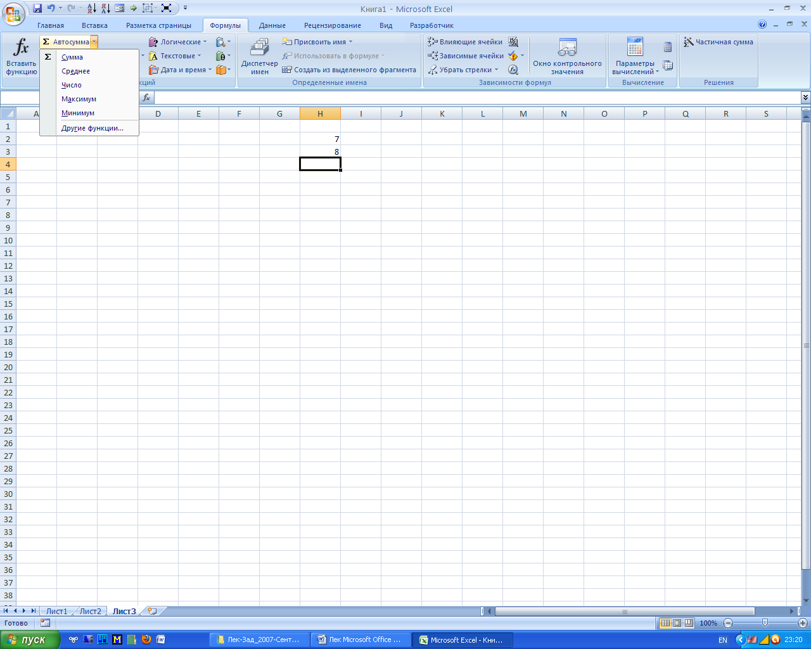
Task: Click the full screen icon in quick access
Action: click(166, 8)
